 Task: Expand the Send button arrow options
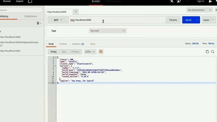[197, 20]
